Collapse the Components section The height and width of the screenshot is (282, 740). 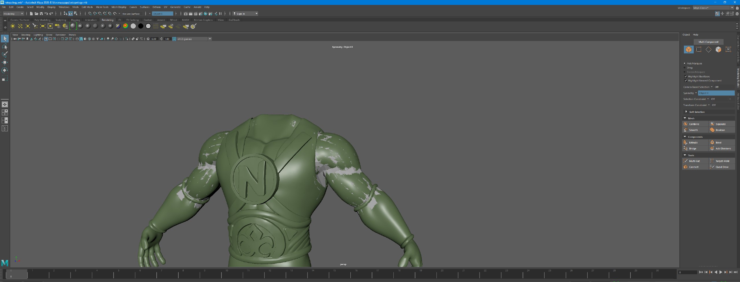(685, 137)
